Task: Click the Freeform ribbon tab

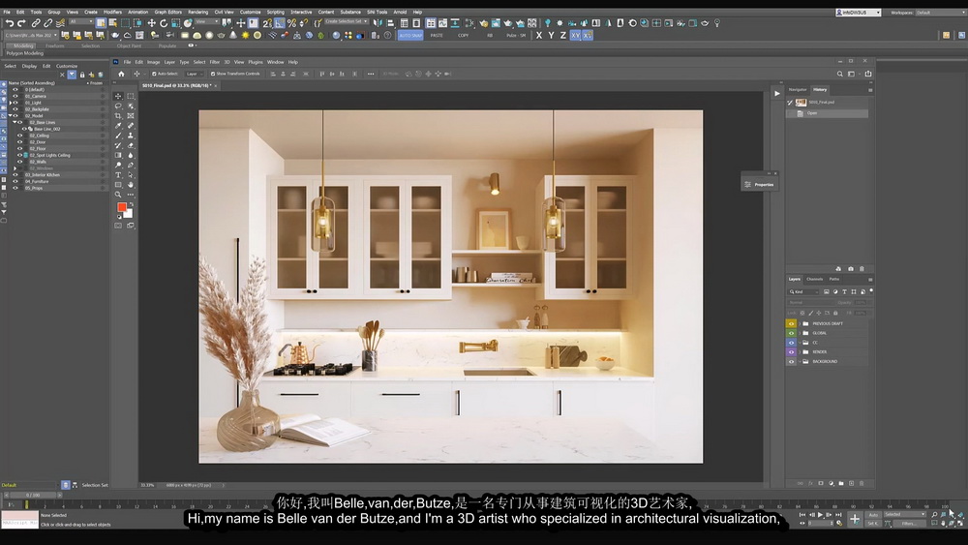Action: coord(54,45)
